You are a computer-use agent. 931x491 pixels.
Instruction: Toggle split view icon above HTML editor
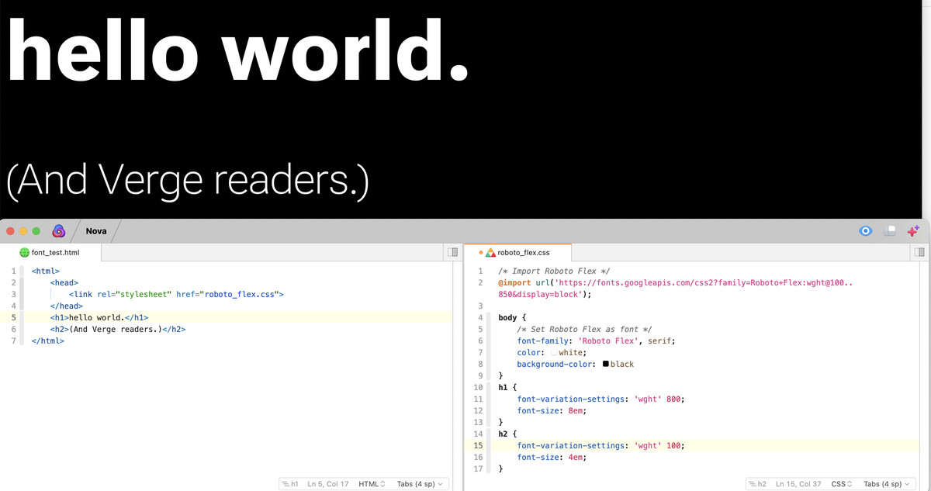click(452, 252)
